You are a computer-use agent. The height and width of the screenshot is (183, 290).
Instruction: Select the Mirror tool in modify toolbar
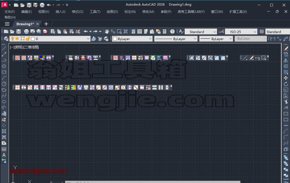[x=286, y=60]
